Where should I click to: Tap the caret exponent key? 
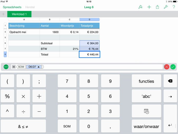(x=7, y=111)
